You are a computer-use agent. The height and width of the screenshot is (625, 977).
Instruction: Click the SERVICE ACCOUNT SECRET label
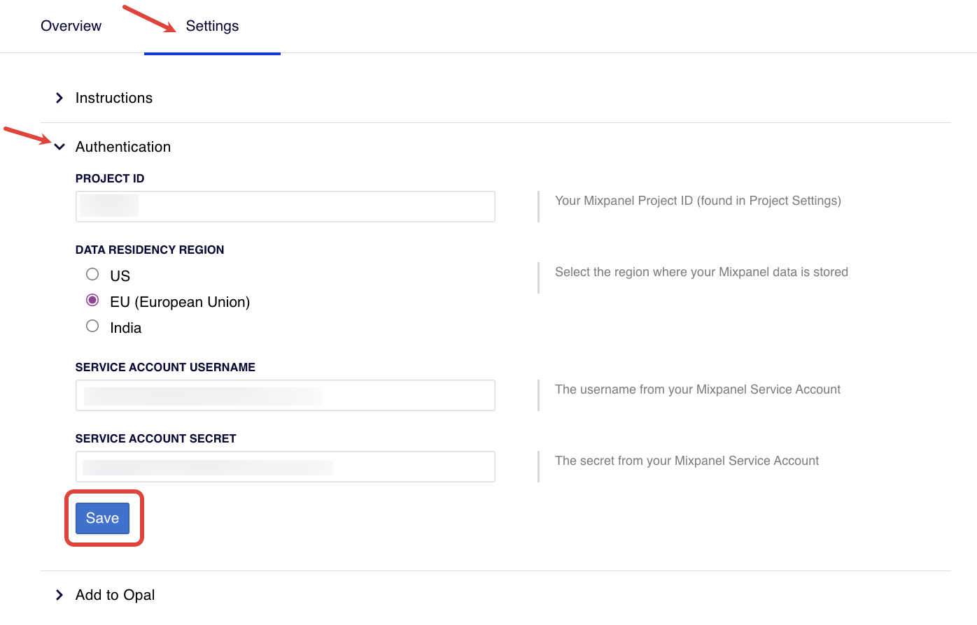tap(155, 438)
